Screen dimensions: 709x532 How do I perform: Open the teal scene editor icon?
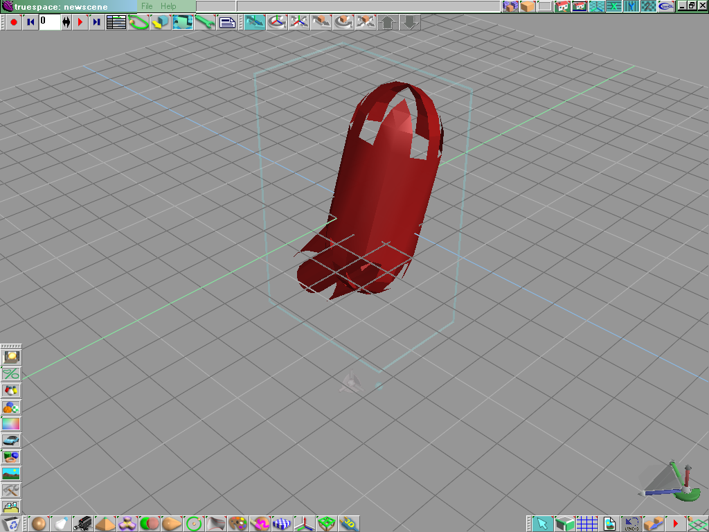coord(183,21)
